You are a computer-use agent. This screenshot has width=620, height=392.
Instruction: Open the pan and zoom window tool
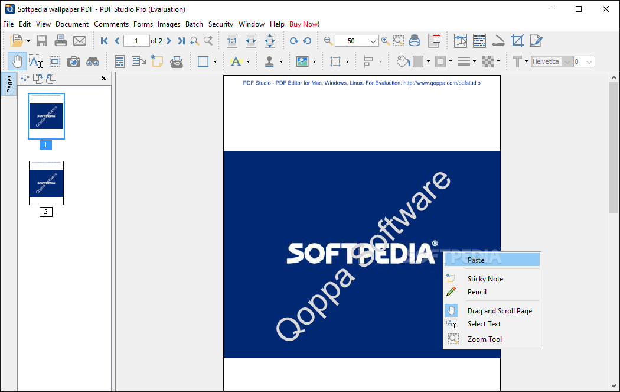click(435, 40)
